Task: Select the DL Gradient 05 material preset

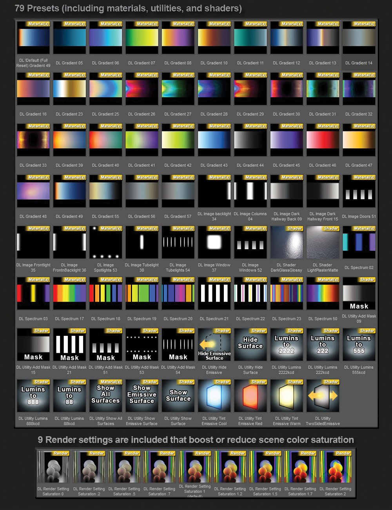Action: coord(69,38)
